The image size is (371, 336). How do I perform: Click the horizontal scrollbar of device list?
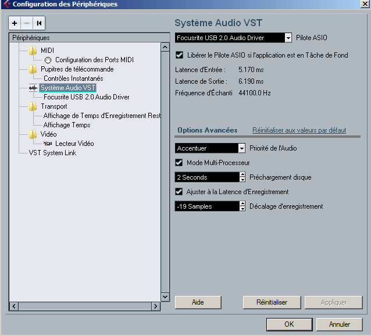[84, 306]
